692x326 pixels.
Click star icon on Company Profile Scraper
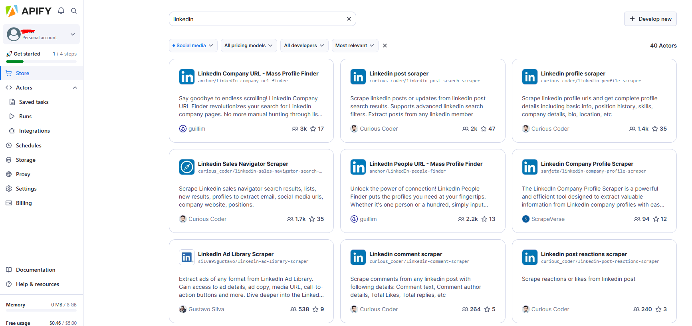click(x=656, y=219)
